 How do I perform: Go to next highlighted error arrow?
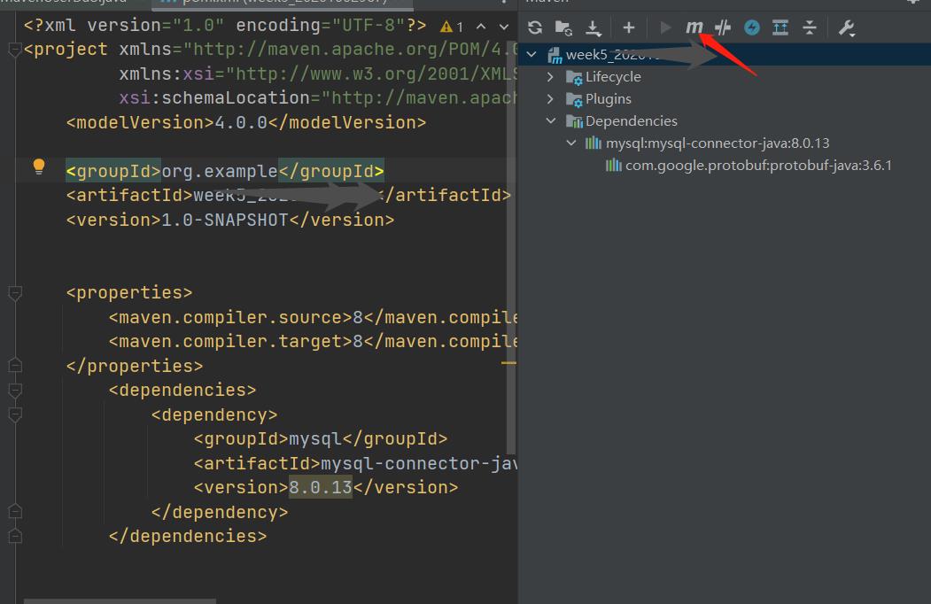[503, 27]
